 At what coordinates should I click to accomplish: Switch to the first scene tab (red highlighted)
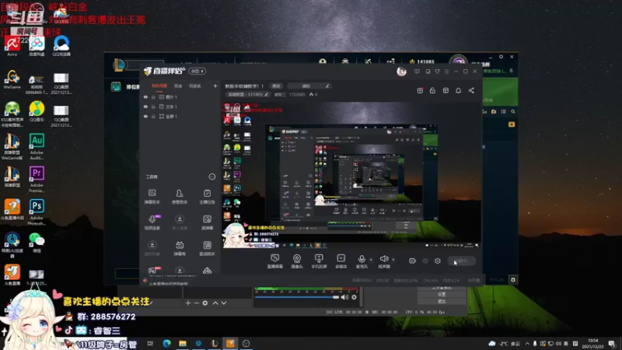coord(159,86)
